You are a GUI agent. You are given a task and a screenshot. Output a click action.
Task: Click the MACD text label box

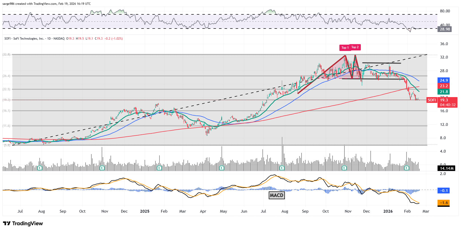coord(277,195)
